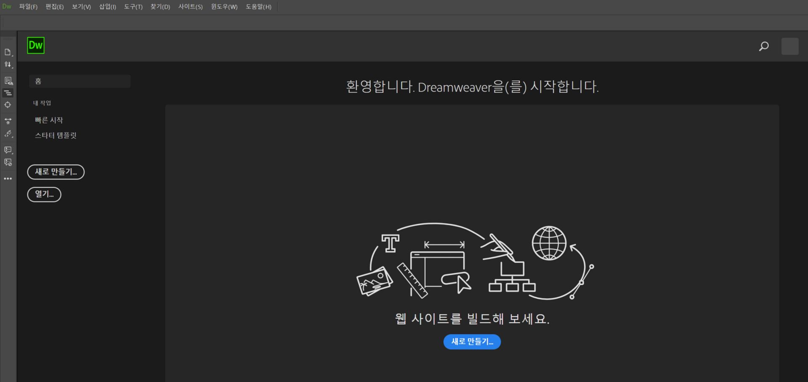This screenshot has width=808, height=382.
Task: Open Real-time Preview via the eye icon
Action: (x=8, y=80)
